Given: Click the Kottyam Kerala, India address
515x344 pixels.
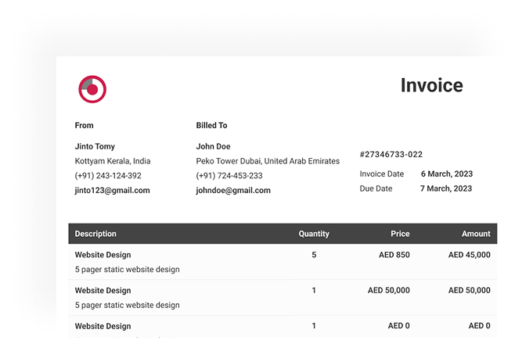Looking at the screenshot, I should click(x=113, y=161).
